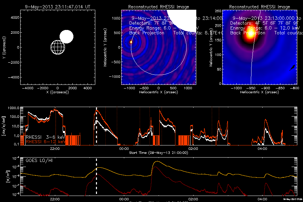This screenshot has width=303, height=202.
Task: Click the gridded solar globe in the left plot
Action: pos(58,47)
